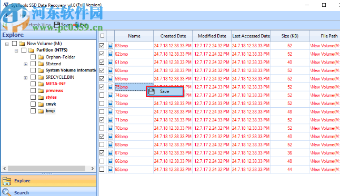340x196 pixels.
Task: Click the image file icon for 65.bmp
Action: (111, 169)
